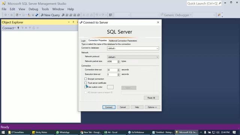240x135 pixels.
Task: Switch to Additional Connection Parameters tab
Action: pyautogui.click(x=123, y=41)
